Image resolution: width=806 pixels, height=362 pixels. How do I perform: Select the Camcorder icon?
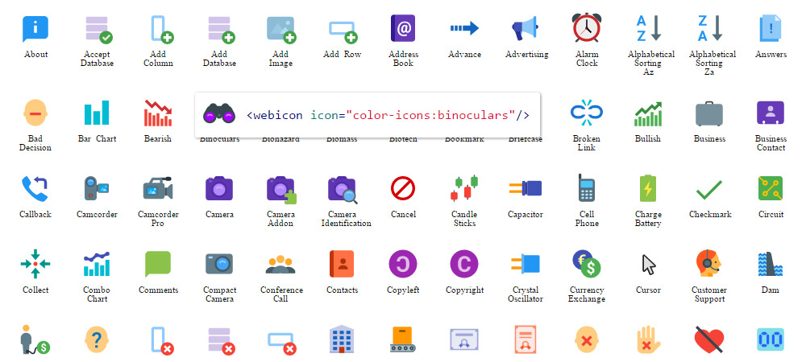coord(97,189)
